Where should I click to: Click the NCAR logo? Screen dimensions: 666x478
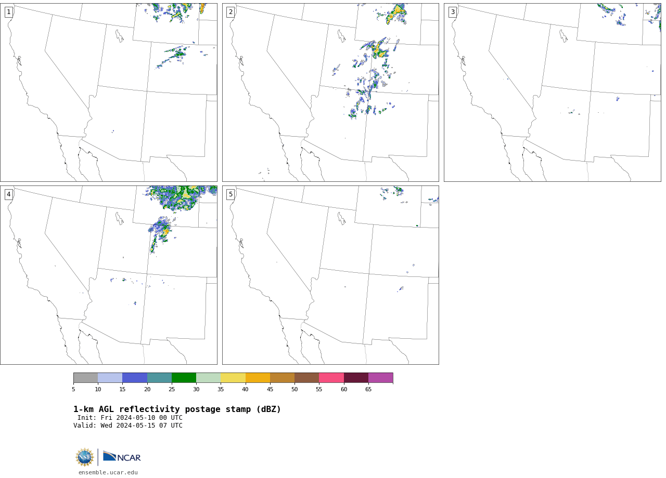click(122, 457)
